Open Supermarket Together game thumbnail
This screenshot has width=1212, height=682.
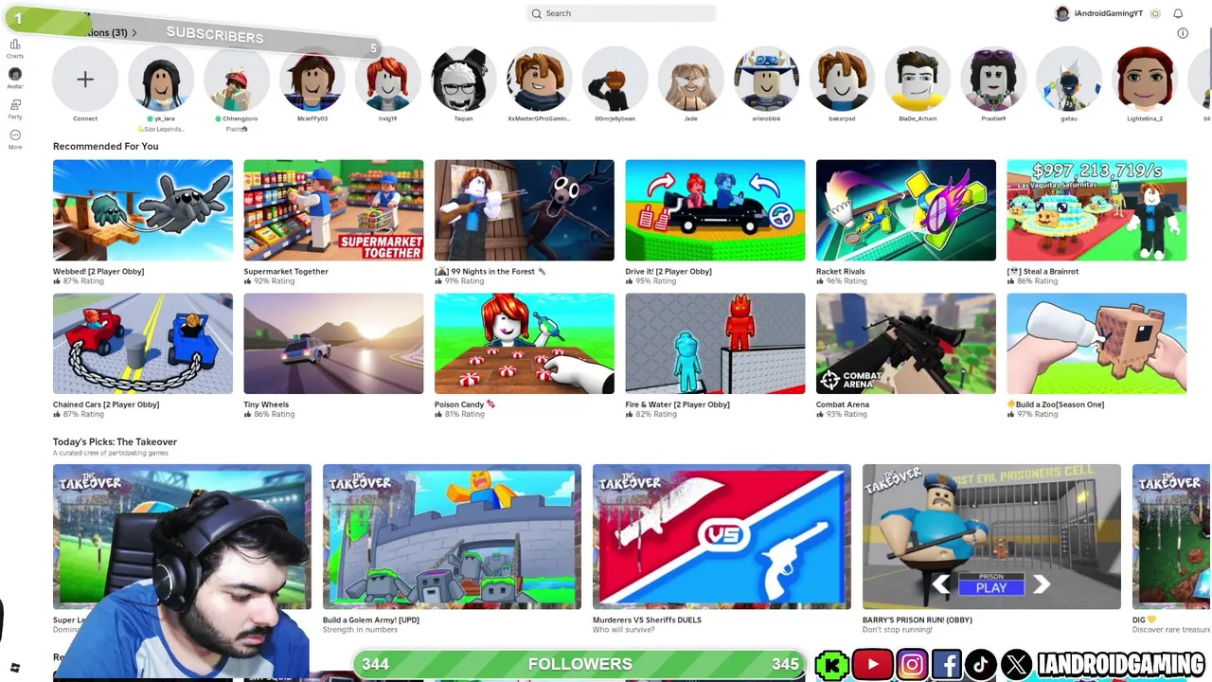[333, 210]
